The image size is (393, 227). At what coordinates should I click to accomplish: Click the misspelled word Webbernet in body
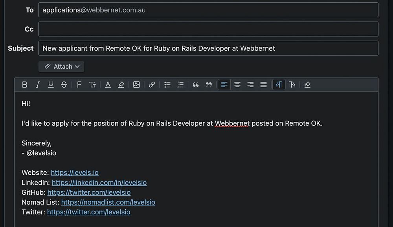(232, 124)
